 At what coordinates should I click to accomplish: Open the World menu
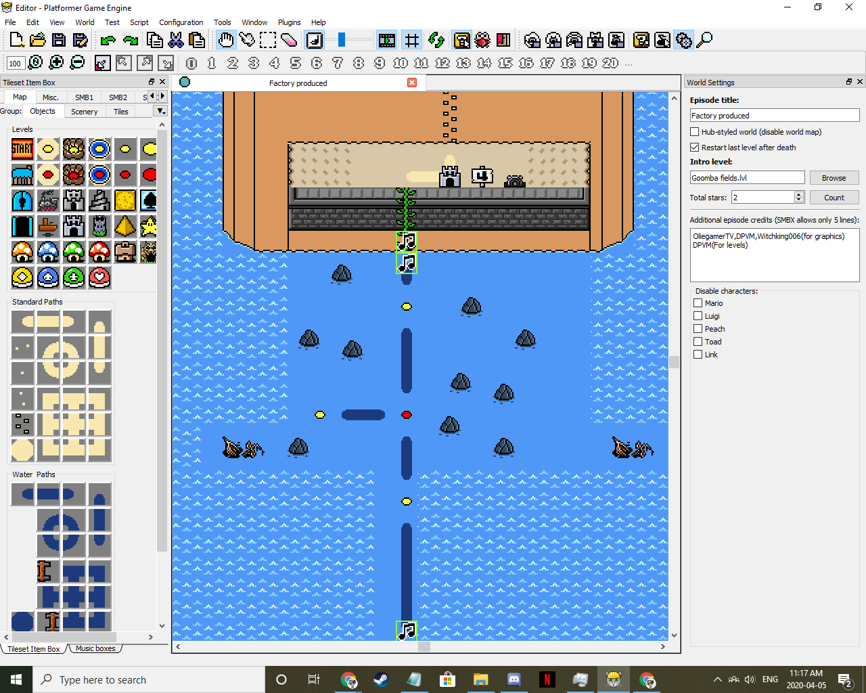85,22
